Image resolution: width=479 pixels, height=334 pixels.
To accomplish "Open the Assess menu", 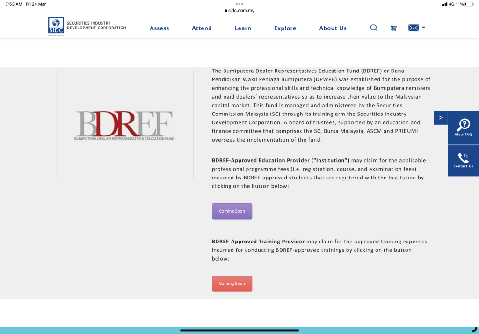I will click(160, 28).
